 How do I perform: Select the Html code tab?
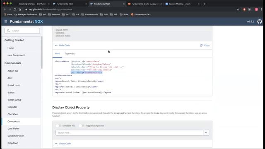57,53
